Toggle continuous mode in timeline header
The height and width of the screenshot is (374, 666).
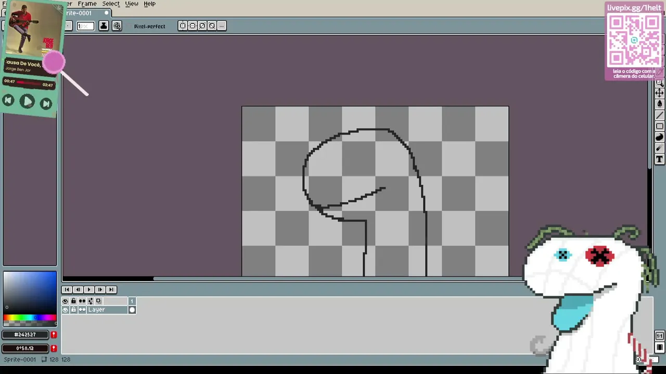[x=82, y=301]
